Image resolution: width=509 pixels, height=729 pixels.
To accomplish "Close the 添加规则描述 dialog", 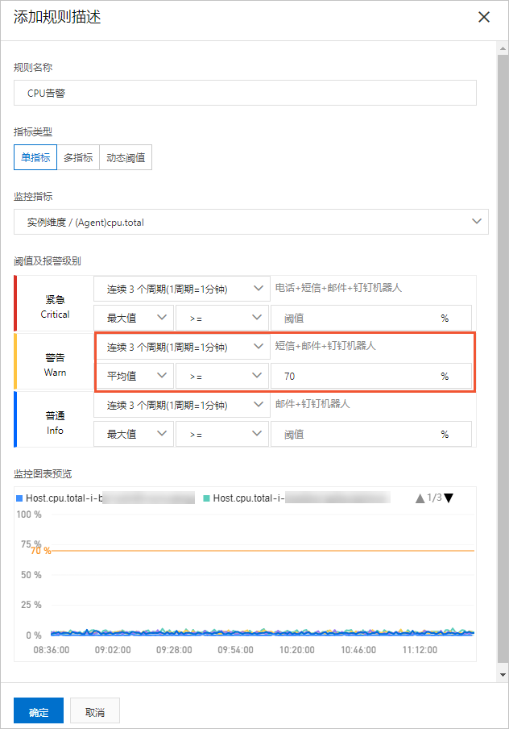I will click(x=484, y=17).
